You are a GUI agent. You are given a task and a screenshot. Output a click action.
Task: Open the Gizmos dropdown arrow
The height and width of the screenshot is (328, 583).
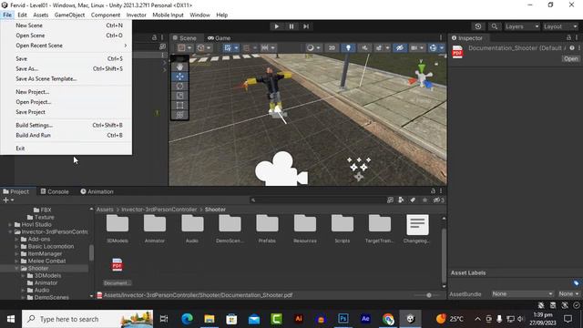coord(442,48)
